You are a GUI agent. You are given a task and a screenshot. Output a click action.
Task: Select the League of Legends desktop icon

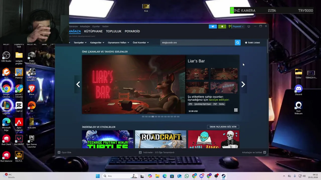click(x=6, y=108)
